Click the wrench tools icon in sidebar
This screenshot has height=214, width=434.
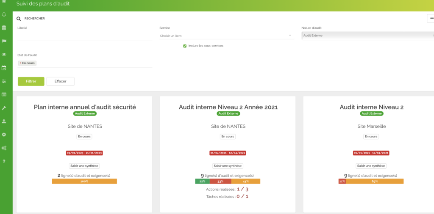[x=4, y=108]
